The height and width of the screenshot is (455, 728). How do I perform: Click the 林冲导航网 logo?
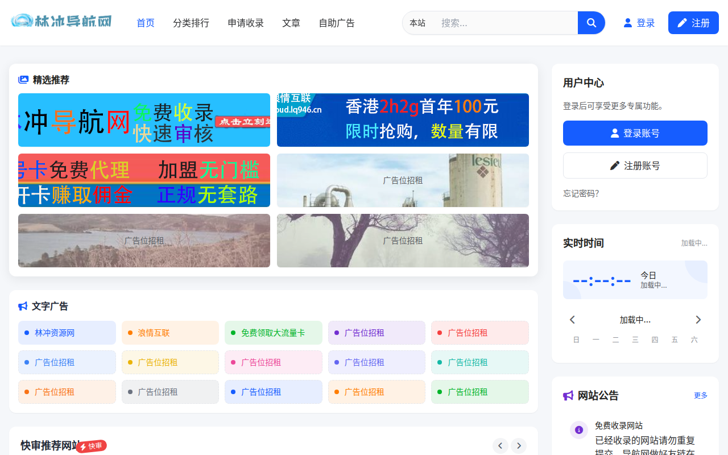point(61,20)
